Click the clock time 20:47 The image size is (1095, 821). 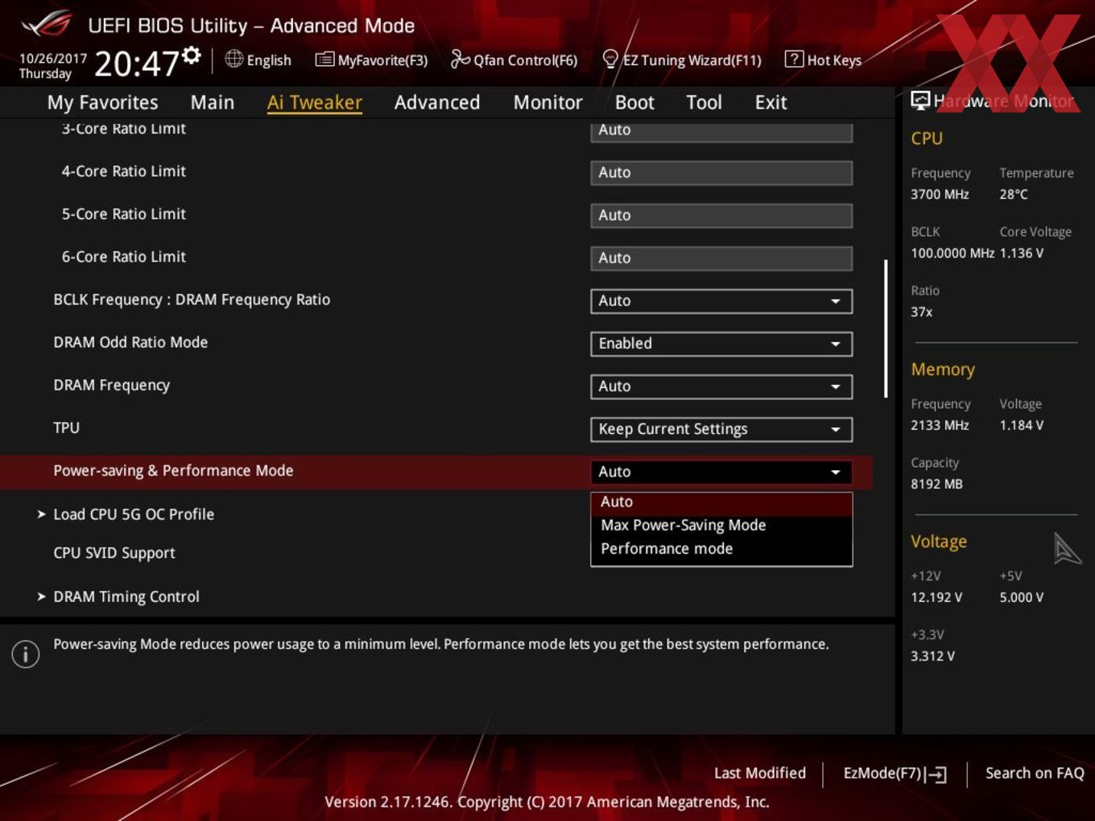point(137,64)
